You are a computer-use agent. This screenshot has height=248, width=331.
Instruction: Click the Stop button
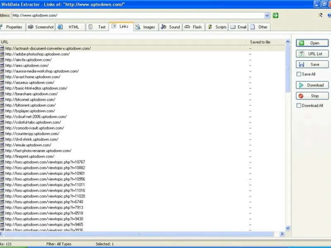[312, 96]
